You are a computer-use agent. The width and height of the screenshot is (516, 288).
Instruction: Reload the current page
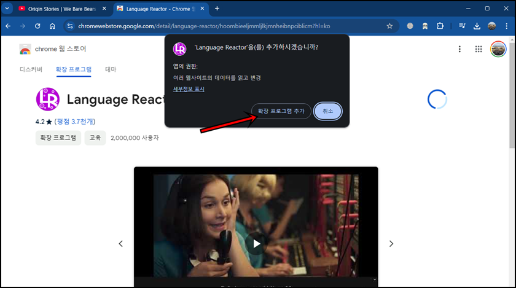point(37,26)
